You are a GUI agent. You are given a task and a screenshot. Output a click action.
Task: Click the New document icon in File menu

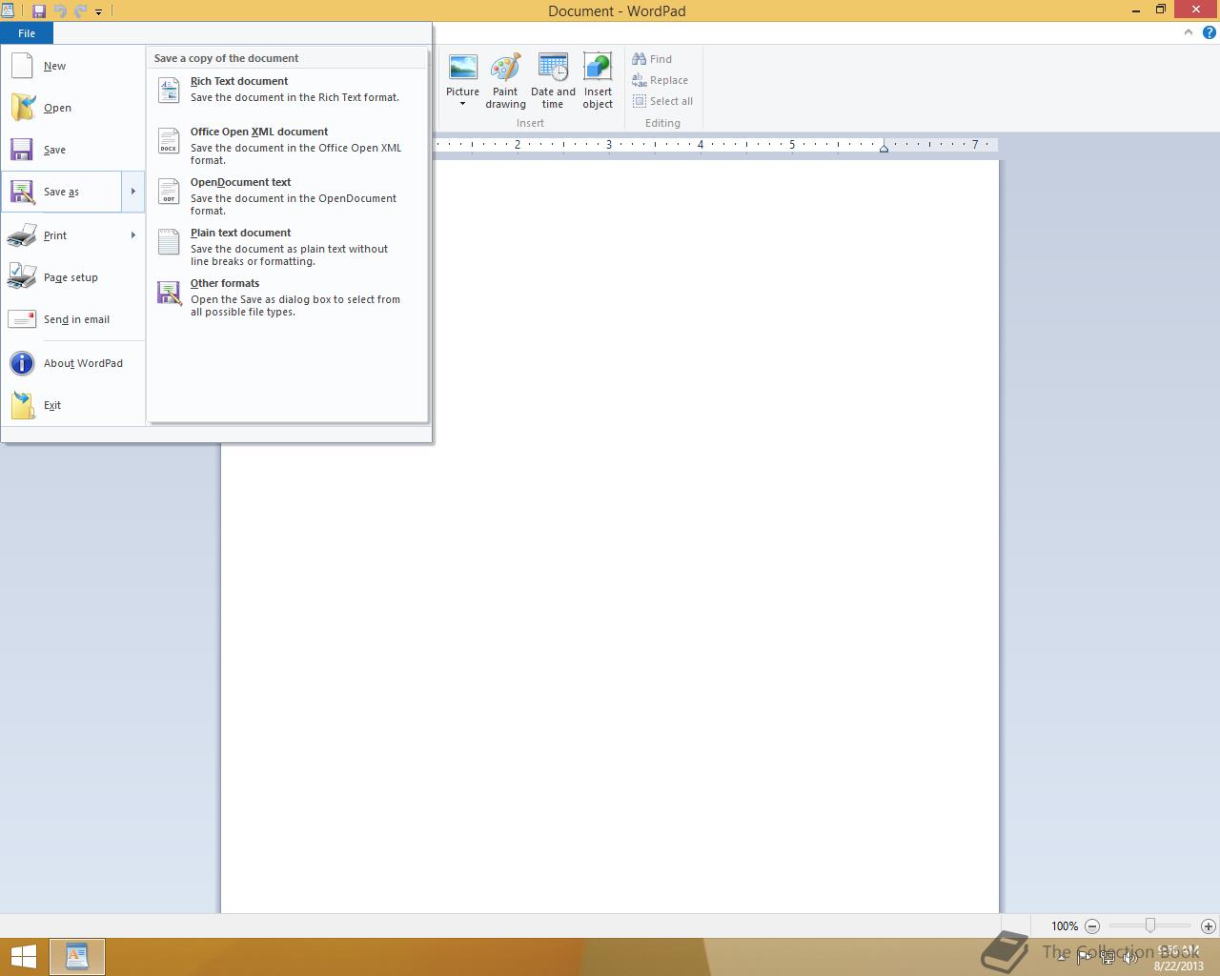click(x=22, y=66)
